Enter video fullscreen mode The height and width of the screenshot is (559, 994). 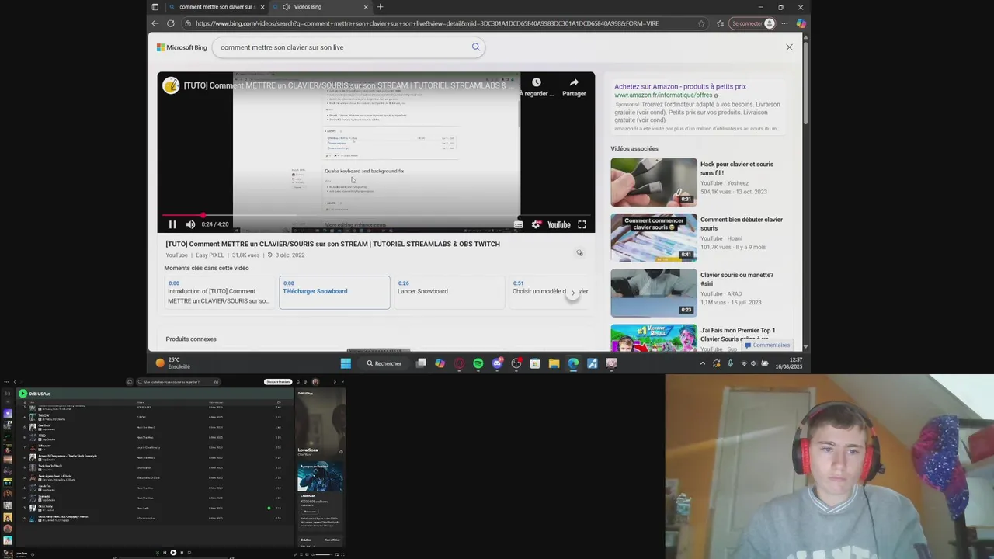582,224
